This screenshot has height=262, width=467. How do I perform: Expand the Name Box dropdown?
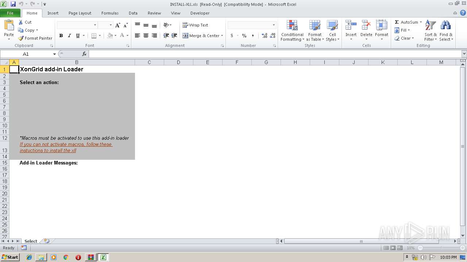54,54
